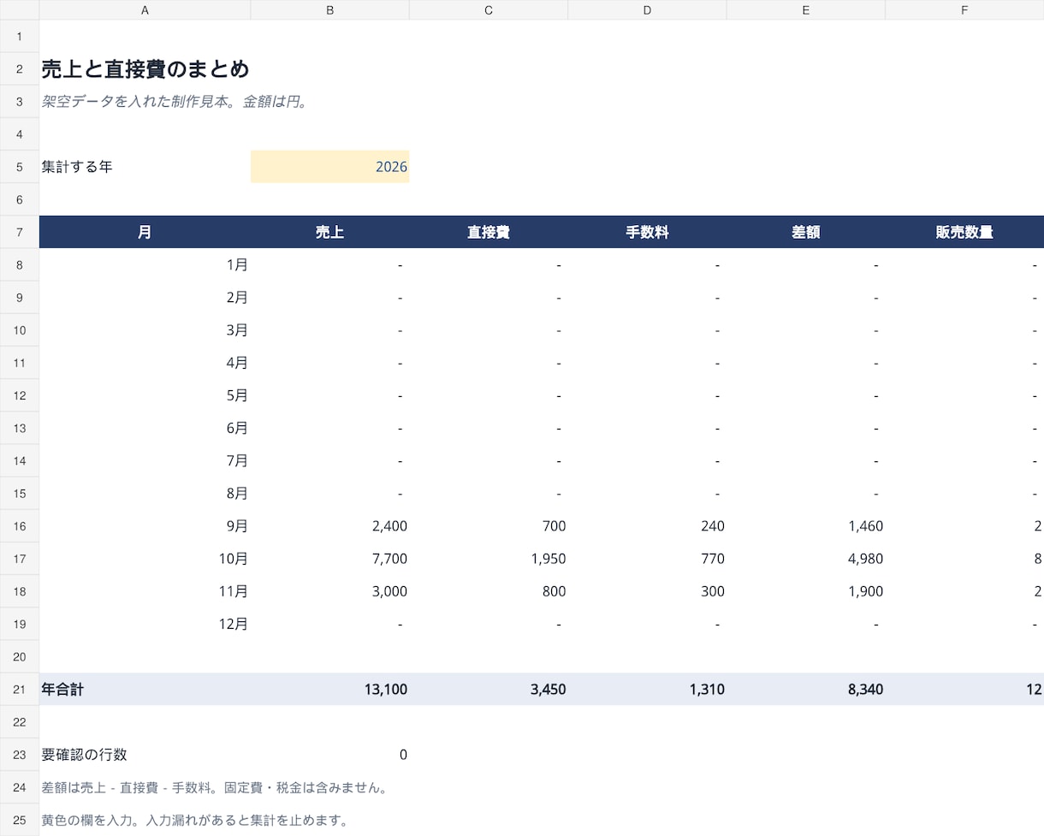Image resolution: width=1044 pixels, height=836 pixels.
Task: Select row 5 header number
Action: [x=20, y=167]
